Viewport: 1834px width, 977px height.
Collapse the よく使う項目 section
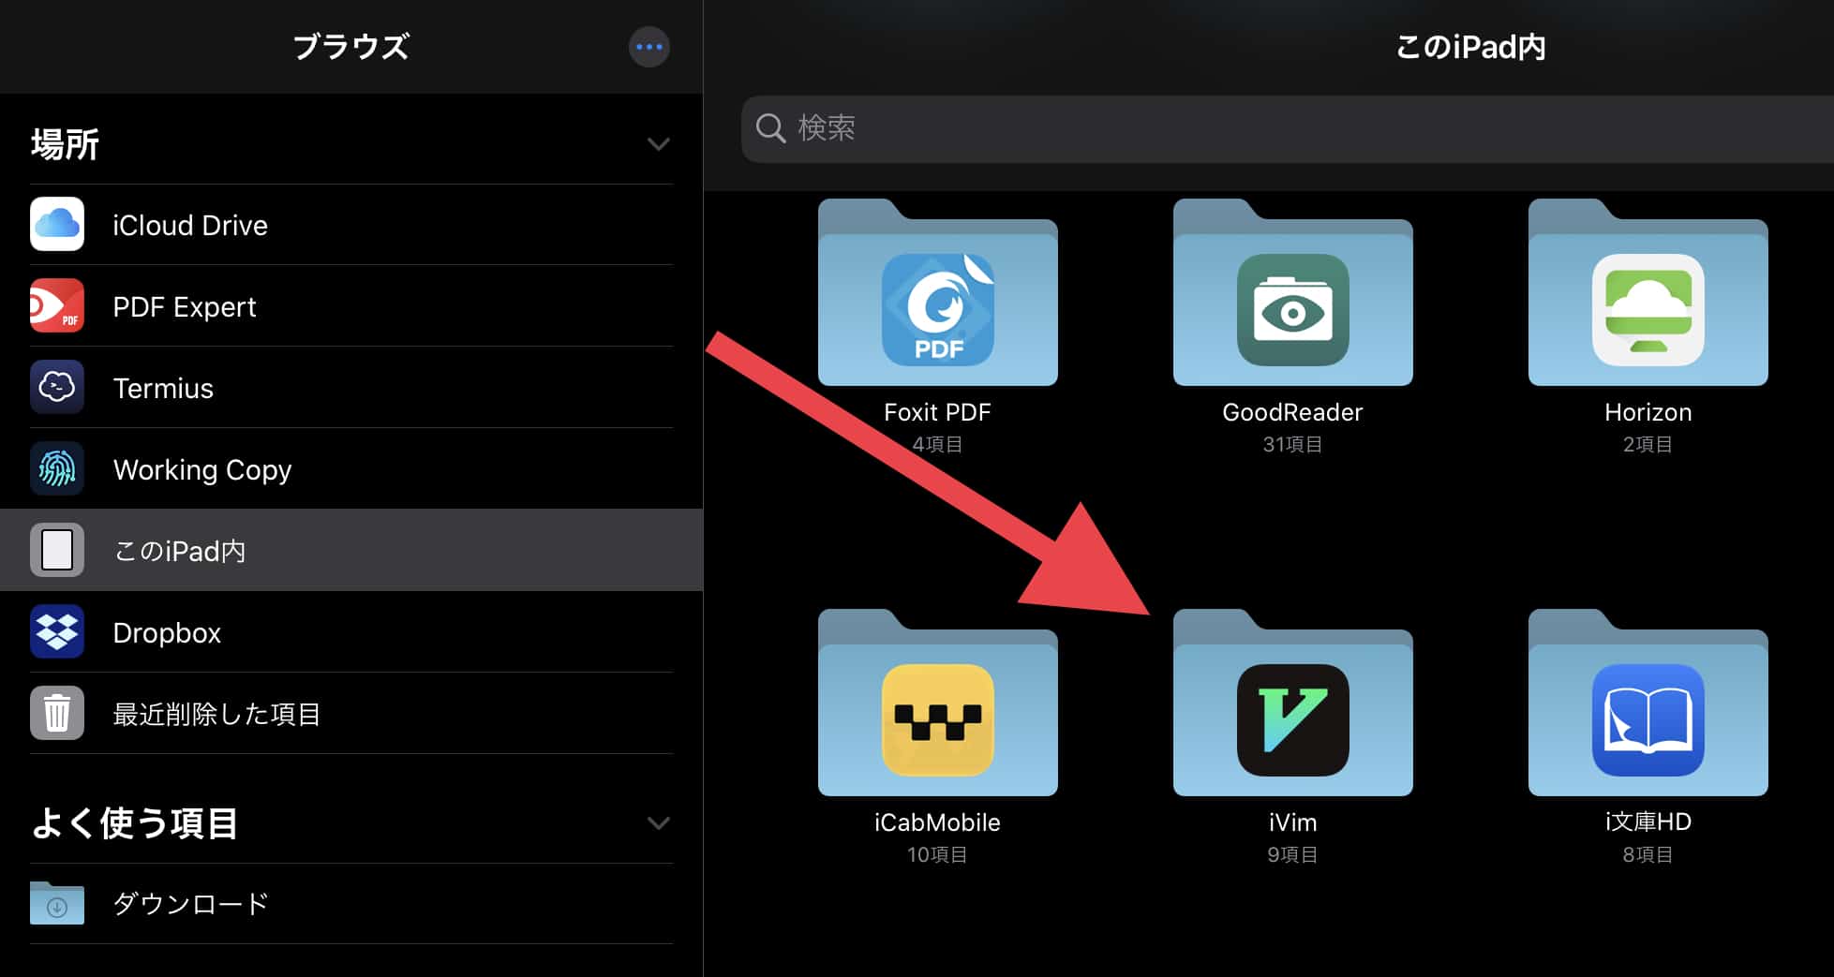659,822
